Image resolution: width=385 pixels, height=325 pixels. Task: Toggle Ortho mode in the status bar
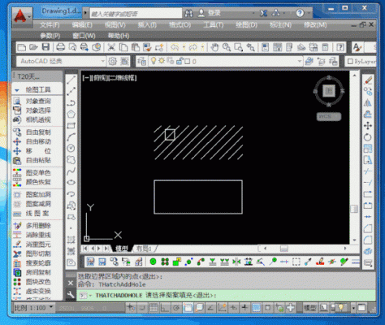(164, 308)
